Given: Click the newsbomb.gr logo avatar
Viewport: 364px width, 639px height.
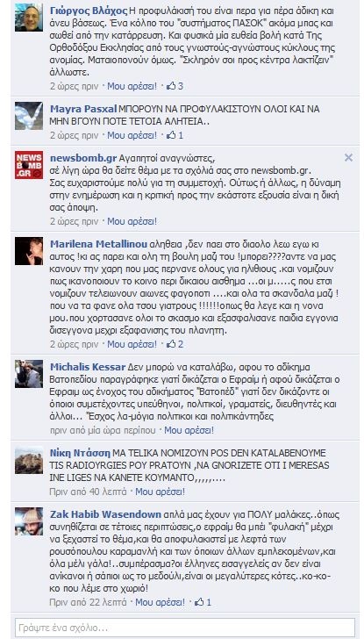Looking at the screenshot, I should pyautogui.click(x=28, y=165).
